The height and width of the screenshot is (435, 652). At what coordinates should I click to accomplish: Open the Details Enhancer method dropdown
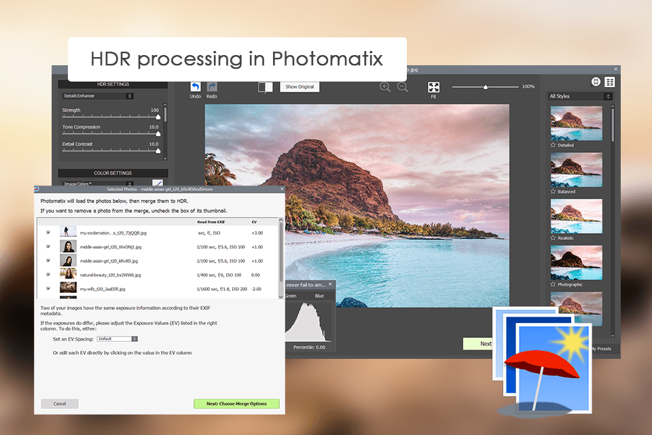coord(98,96)
